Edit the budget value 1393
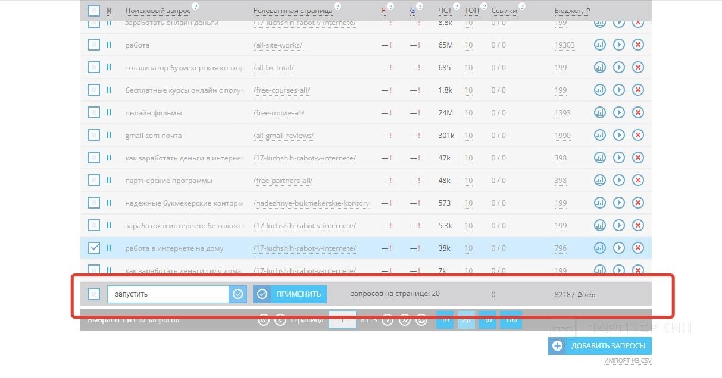The height and width of the screenshot is (378, 722). (x=562, y=113)
